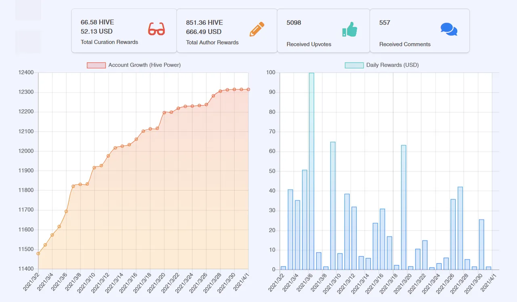Toggle the Account Growth (Hive Power) legend
Viewport: 517px width, 302px height.
[x=134, y=65]
